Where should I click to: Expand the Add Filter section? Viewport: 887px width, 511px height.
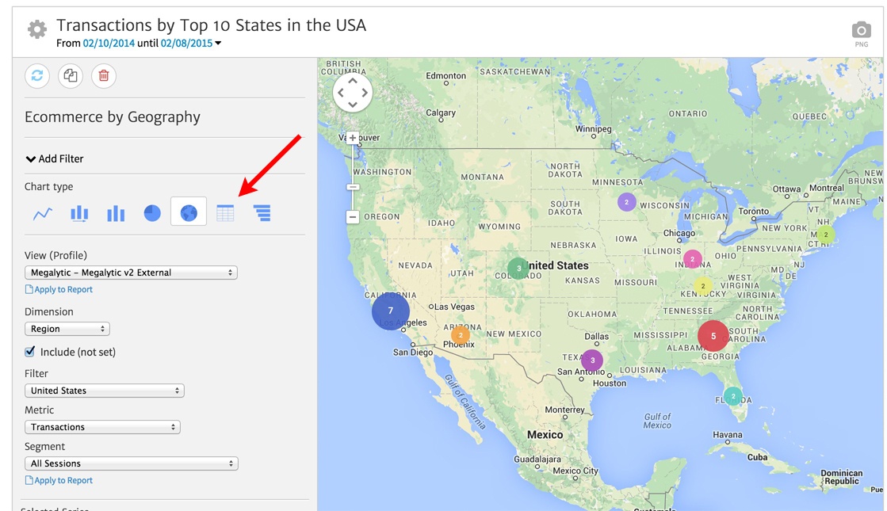(55, 158)
